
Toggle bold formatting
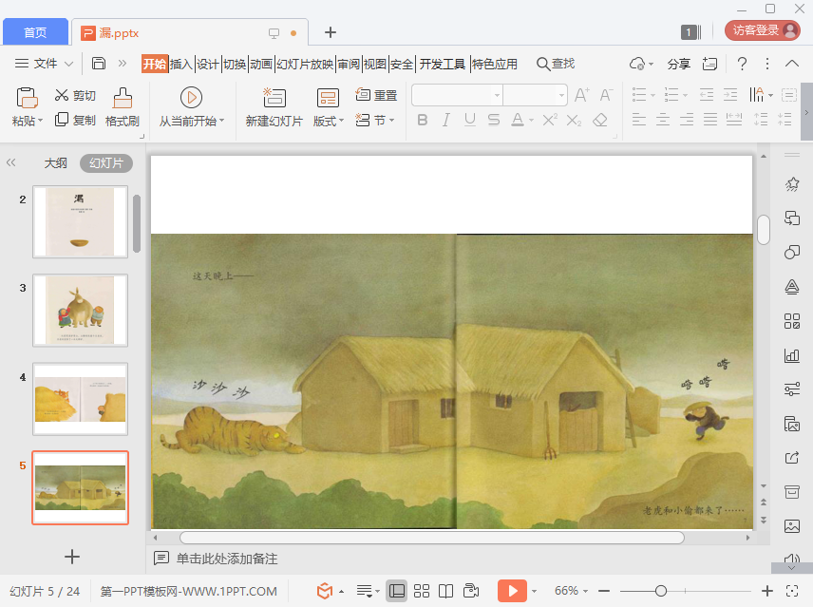click(423, 121)
